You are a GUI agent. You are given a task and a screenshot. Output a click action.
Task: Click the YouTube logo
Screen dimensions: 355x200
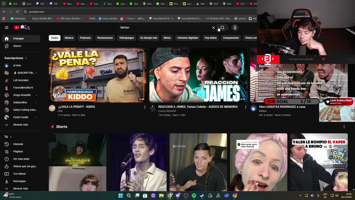point(22,27)
